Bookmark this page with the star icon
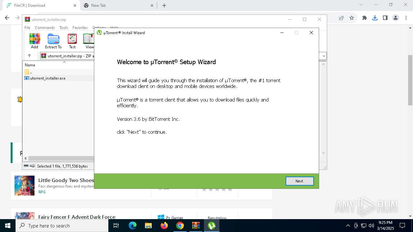The image size is (413, 232). coord(352,18)
